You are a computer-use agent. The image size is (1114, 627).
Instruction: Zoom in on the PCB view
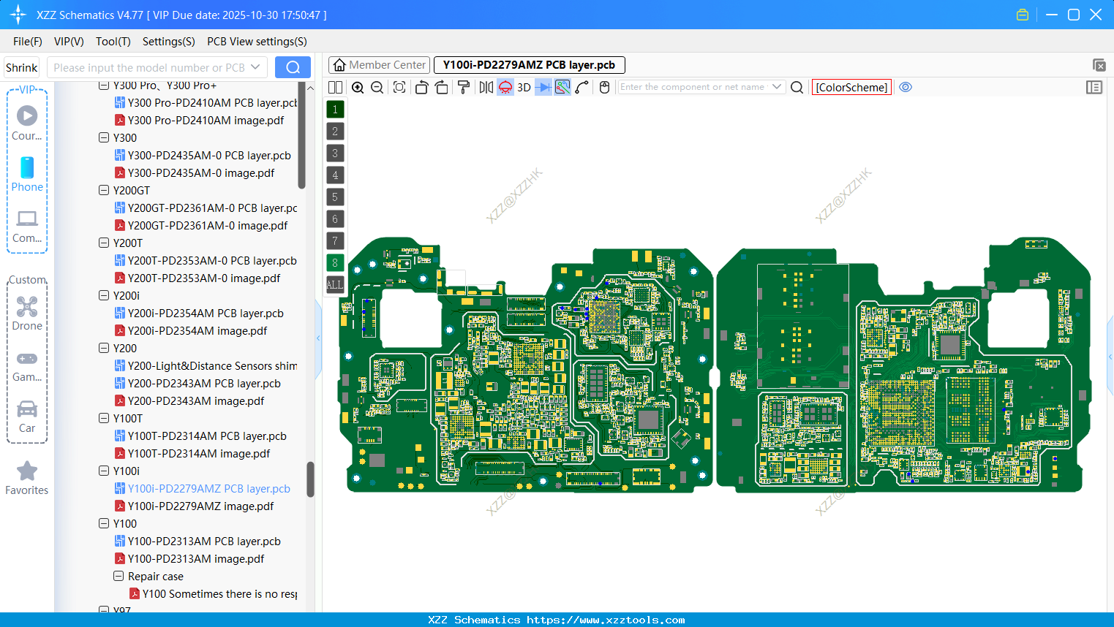[x=358, y=87]
